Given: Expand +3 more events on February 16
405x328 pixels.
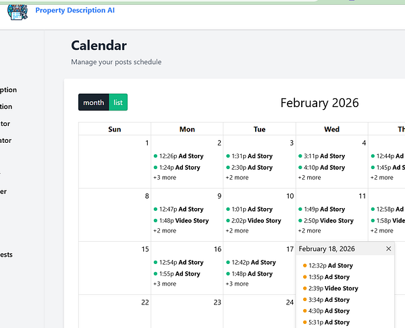Looking at the screenshot, I should [165, 284].
